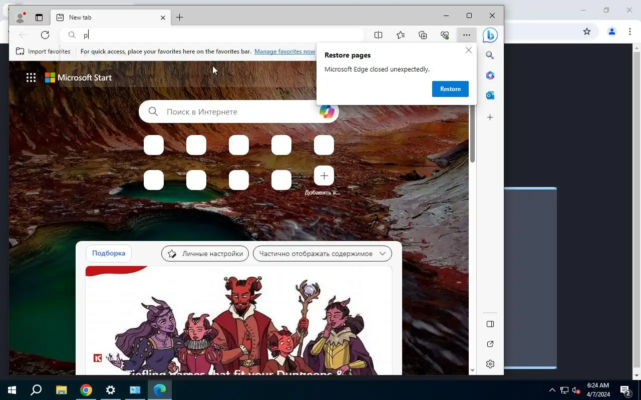This screenshot has width=641, height=400.
Task: Open Outlook in the Edge sidebar
Action: coord(490,95)
